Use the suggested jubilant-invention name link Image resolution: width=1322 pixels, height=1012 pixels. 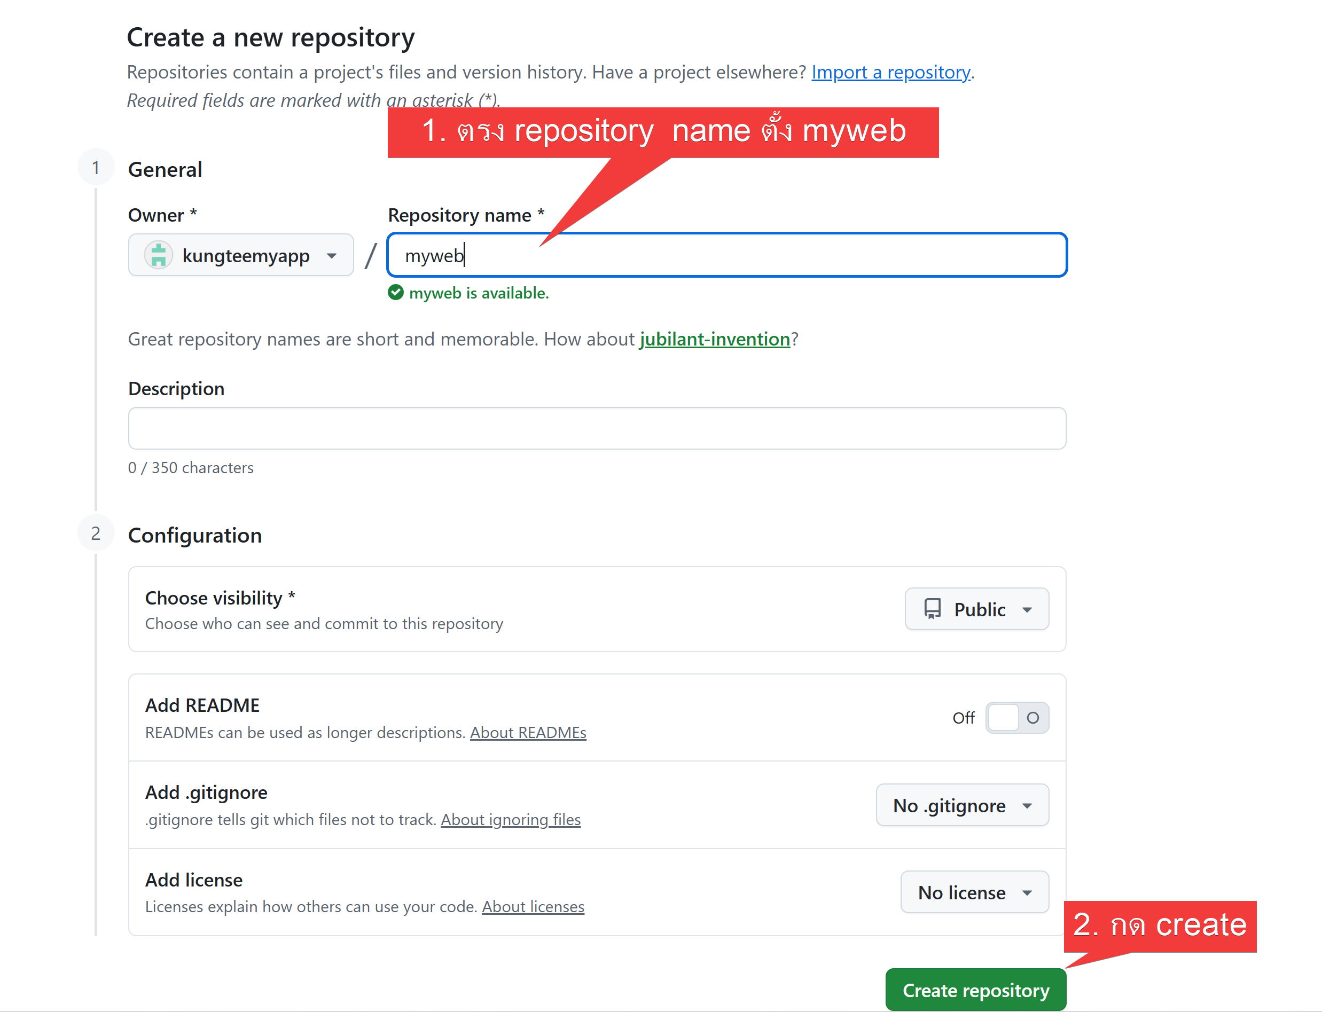click(714, 339)
